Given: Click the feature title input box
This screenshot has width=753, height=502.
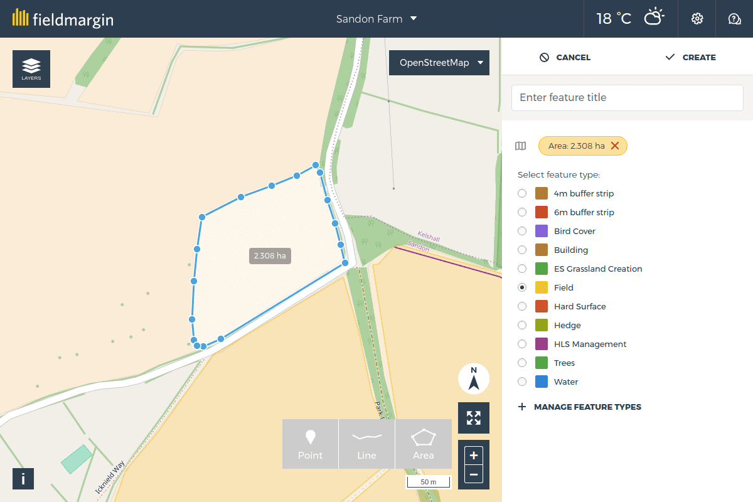Looking at the screenshot, I should (627, 97).
